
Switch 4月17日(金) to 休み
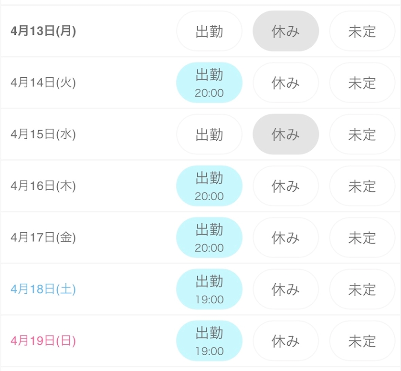[x=285, y=237]
